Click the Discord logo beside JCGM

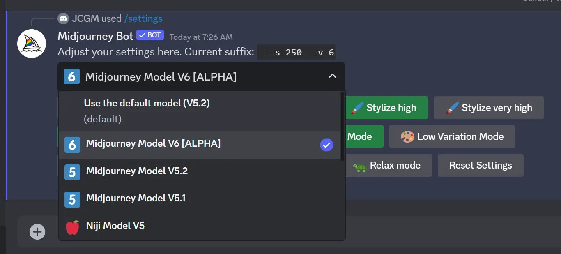[x=63, y=18]
